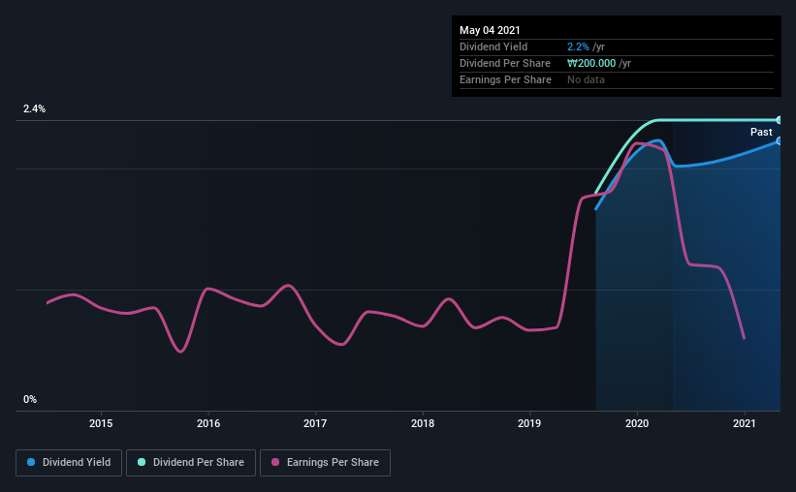Click the teal endpoint marker on Dividend Per Share line
The width and height of the screenshot is (796, 492).
click(x=779, y=120)
